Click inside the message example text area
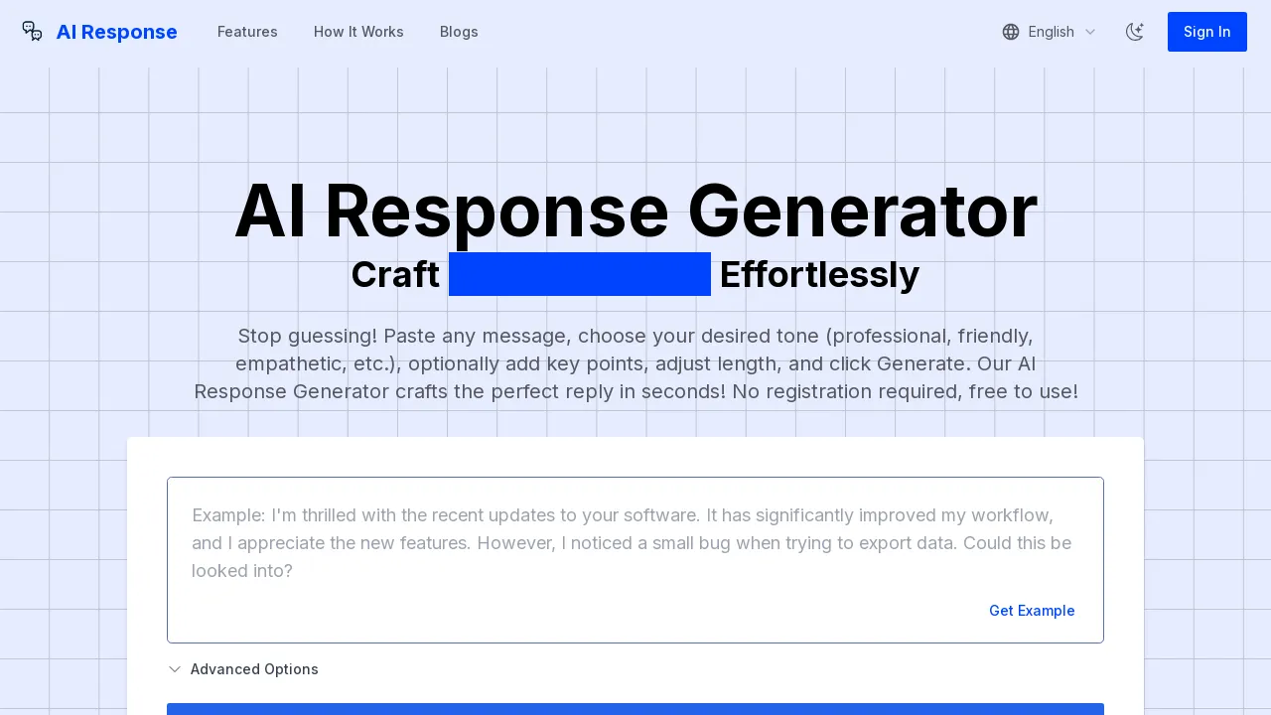This screenshot has width=1271, height=715. (635, 543)
